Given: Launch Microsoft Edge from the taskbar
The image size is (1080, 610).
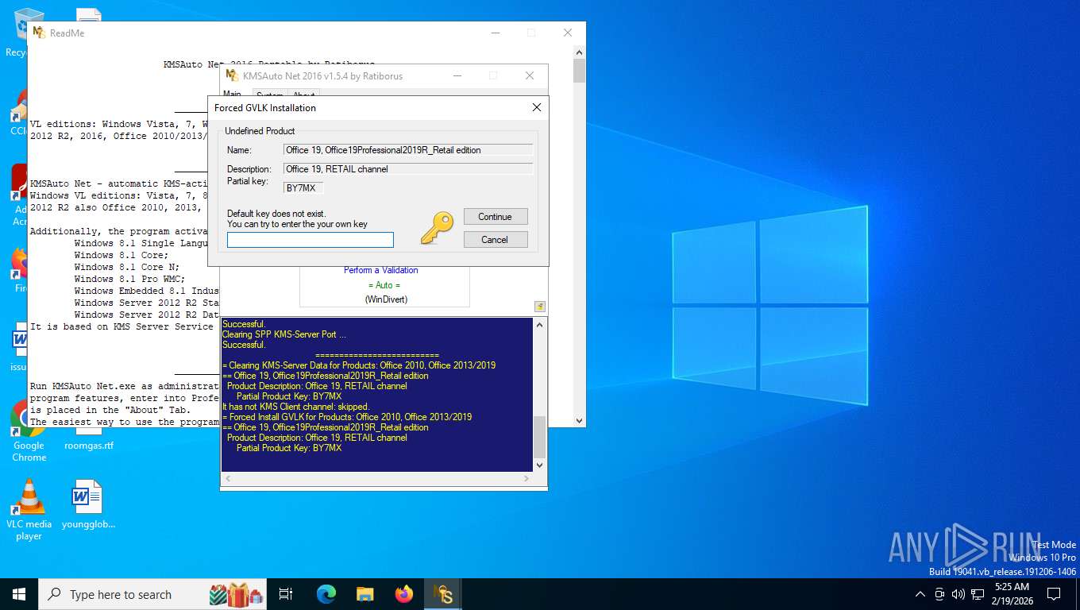Looking at the screenshot, I should click(x=326, y=594).
